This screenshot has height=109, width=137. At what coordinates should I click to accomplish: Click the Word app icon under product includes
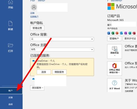click(109, 33)
